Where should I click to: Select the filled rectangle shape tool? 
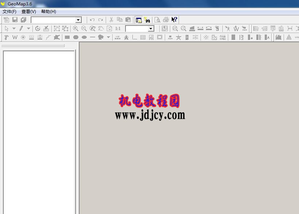click(67, 37)
